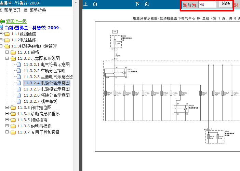240x171 pixels.
Task: Click the 11.2电源插座 folder icon
Action: (7, 40)
